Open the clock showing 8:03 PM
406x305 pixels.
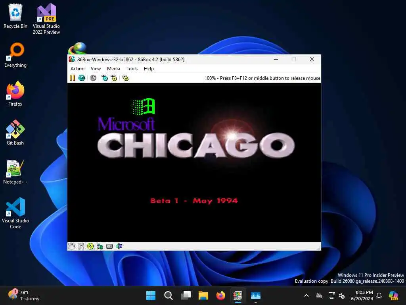coord(362,295)
